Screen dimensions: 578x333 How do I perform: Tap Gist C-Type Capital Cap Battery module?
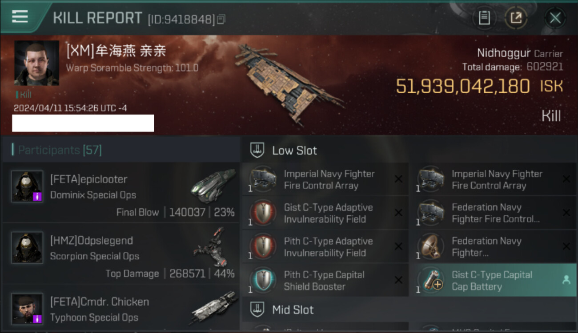(494, 280)
